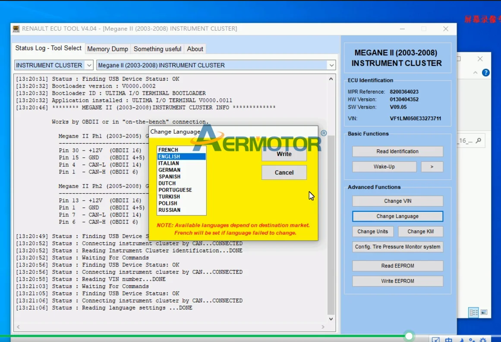Select ITALIAN in the language list

coord(182,163)
